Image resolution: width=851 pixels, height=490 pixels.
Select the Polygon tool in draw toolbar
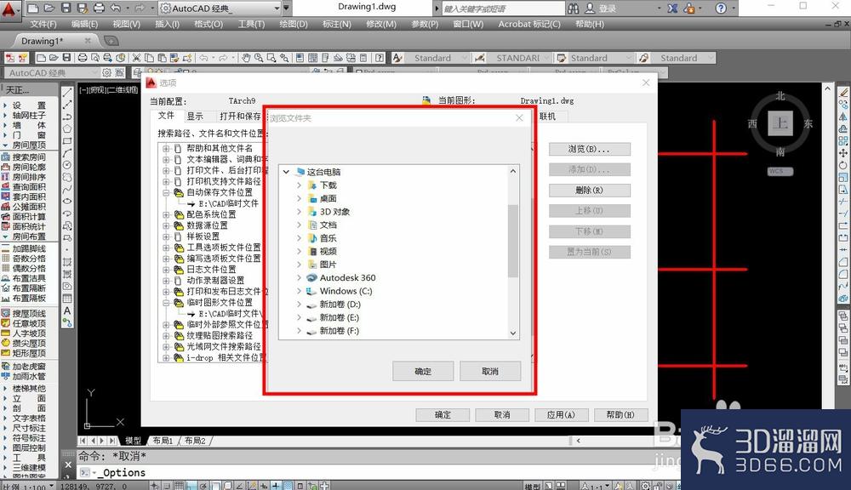click(x=67, y=128)
